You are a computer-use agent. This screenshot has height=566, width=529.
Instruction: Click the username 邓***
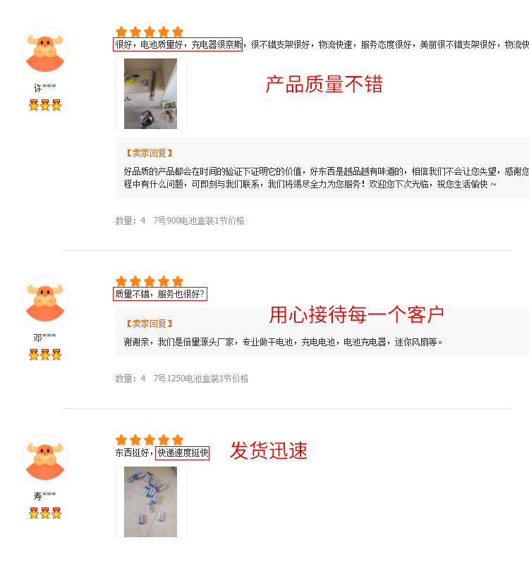click(44, 337)
